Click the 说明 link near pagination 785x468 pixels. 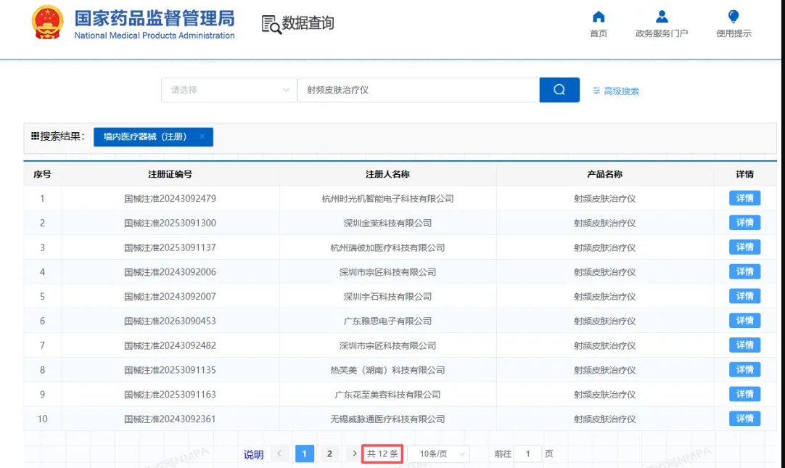pos(253,455)
